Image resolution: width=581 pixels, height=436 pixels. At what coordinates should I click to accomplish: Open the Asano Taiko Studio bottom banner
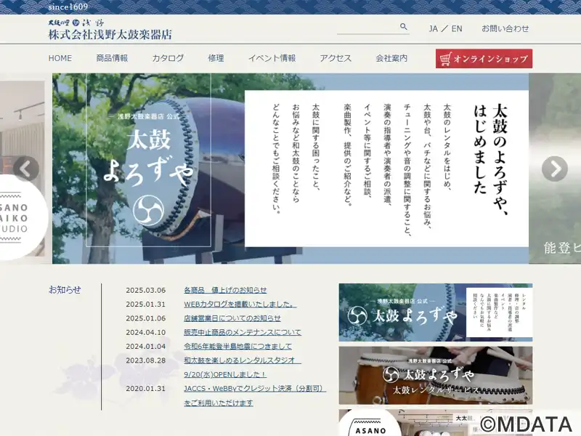[436, 423]
